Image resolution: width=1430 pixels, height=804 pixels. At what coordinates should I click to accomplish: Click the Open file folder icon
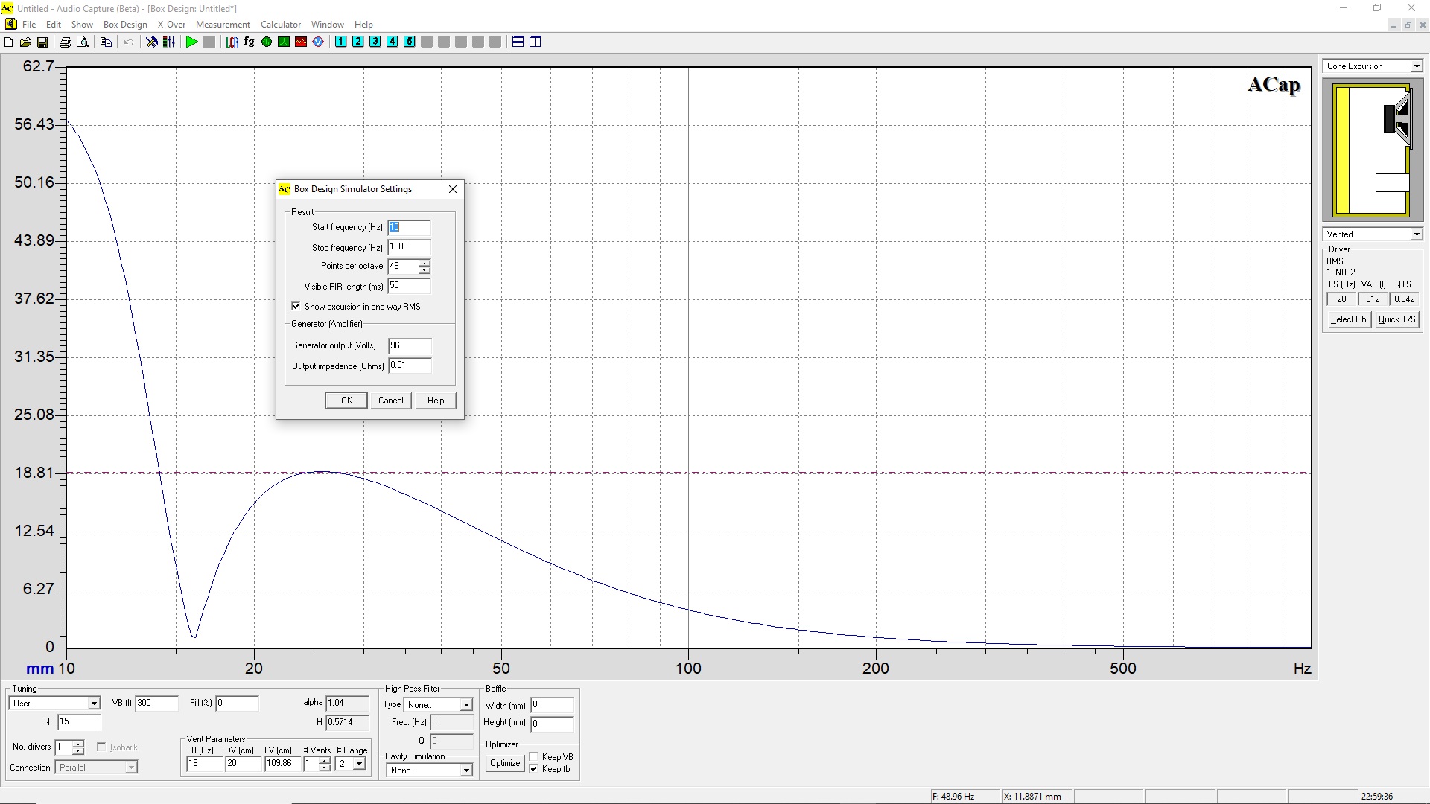pyautogui.click(x=25, y=42)
